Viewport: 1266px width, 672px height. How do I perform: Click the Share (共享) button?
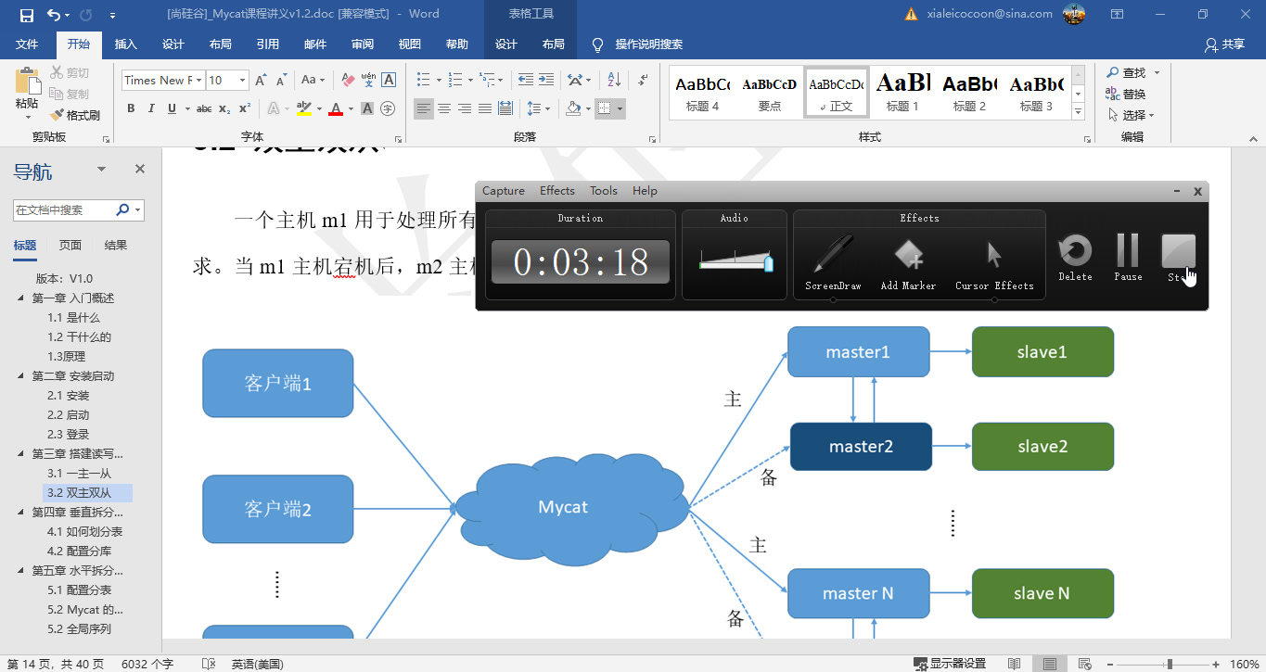(1224, 44)
